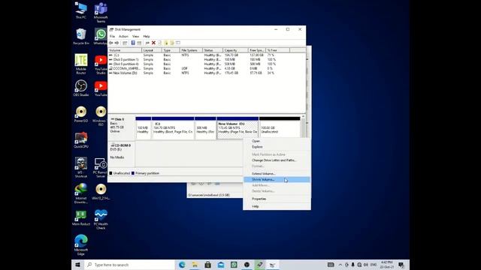This screenshot has height=270, width=481.
Task: Sort by the Status column header
Action: tap(213, 50)
